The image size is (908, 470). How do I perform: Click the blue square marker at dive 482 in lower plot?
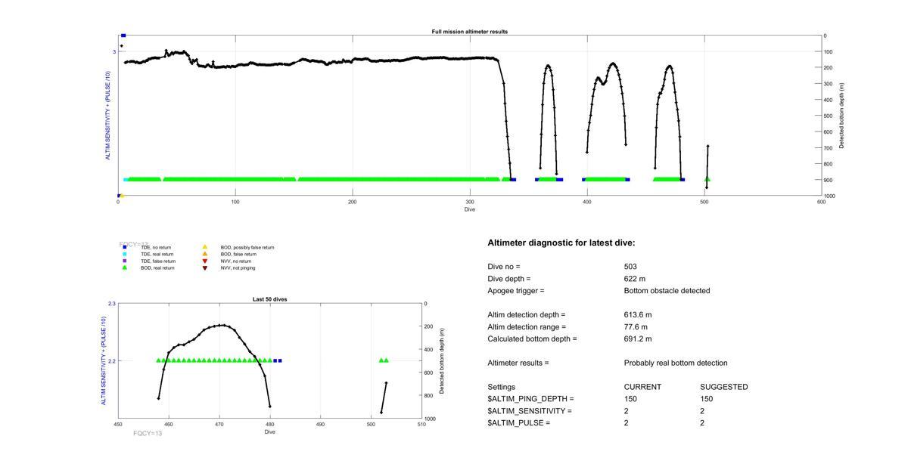280,360
